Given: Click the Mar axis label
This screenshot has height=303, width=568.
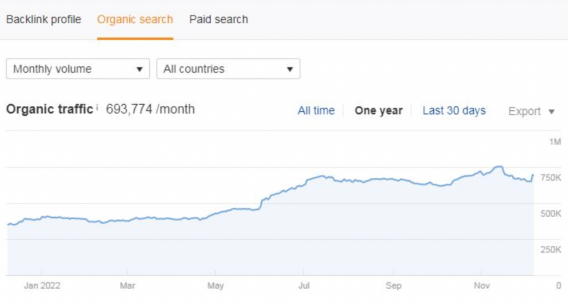Looking at the screenshot, I should 127,286.
